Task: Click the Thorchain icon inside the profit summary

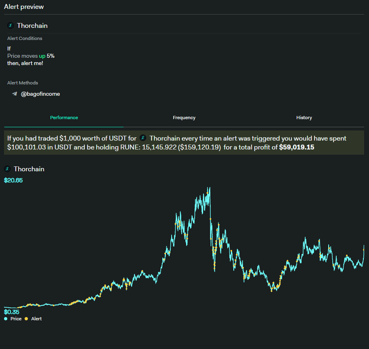Action: tap(143, 138)
